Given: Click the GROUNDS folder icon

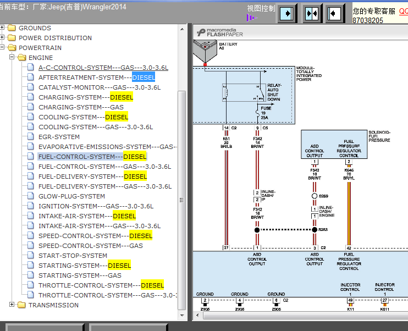Looking at the screenshot, I should click(12, 27).
